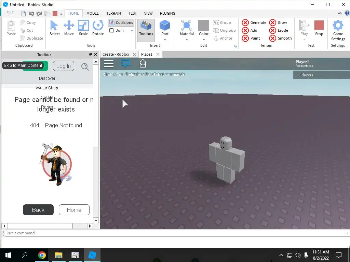Viewport: 350px width, 262px height.
Task: Cut the selection
Action: click(26, 30)
